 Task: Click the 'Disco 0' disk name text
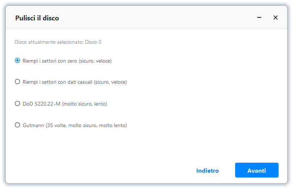pyautogui.click(x=93, y=42)
